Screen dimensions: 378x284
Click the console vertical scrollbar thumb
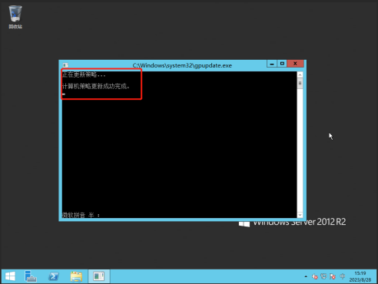click(300, 84)
